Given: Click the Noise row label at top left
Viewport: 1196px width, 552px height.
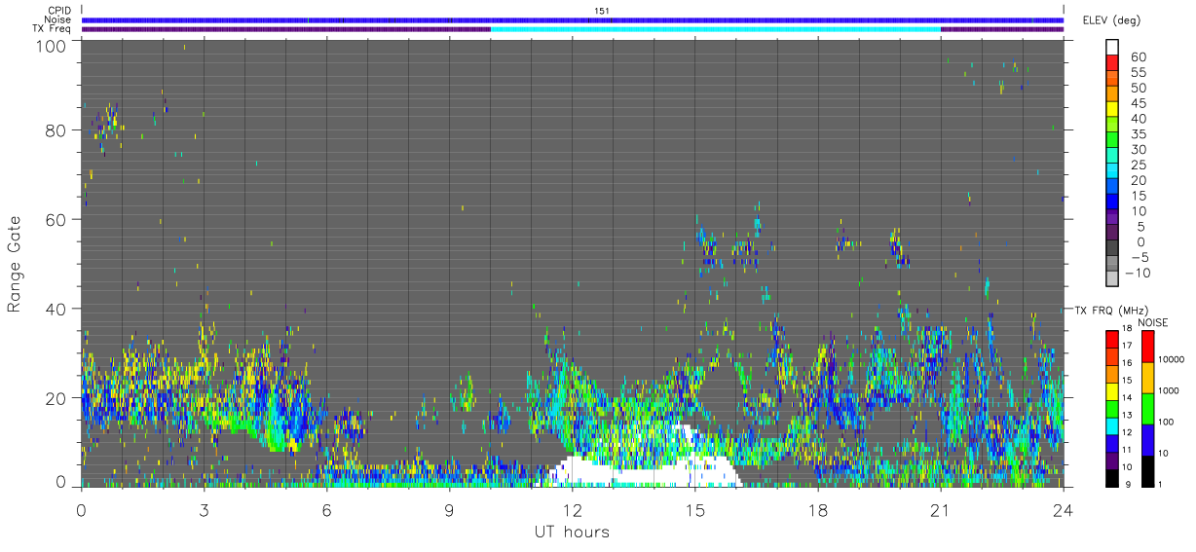Looking at the screenshot, I should [x=57, y=19].
